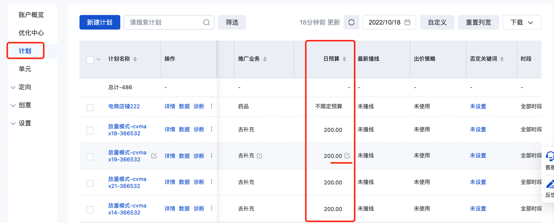The width and height of the screenshot is (554, 223).
Task: Click the 最新撞线 column header
Action: tap(368, 59)
